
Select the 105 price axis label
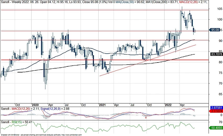coord(220,9)
